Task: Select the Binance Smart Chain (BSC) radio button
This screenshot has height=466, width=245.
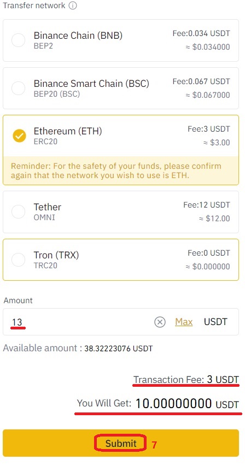Action: tap(18, 89)
